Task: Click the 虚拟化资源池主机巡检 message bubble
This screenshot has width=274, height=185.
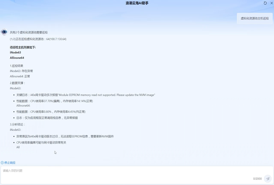Action: click(254, 18)
